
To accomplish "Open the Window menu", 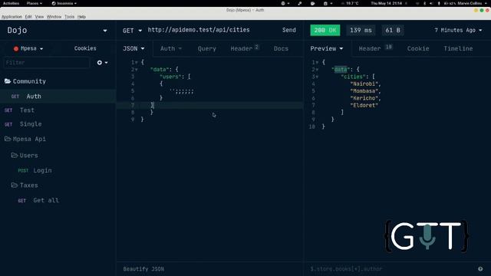I will [54, 17].
